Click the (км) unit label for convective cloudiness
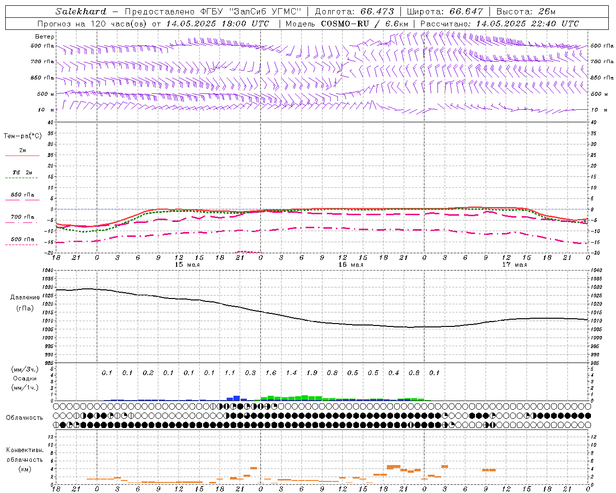616x493 pixels. 25,469
